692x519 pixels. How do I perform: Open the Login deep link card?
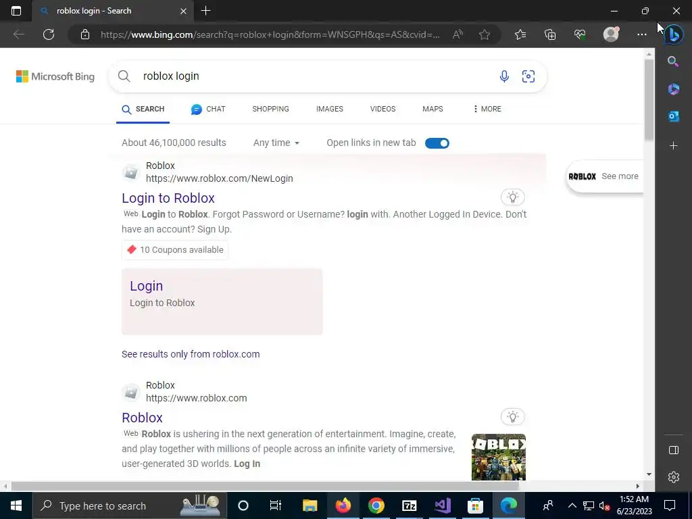pos(222,301)
